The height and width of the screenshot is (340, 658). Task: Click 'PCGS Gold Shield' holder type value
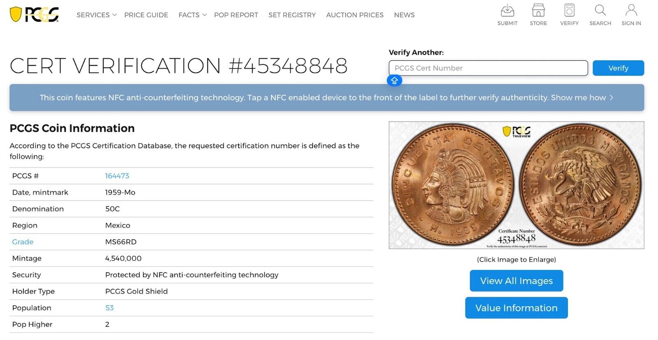pos(137,291)
